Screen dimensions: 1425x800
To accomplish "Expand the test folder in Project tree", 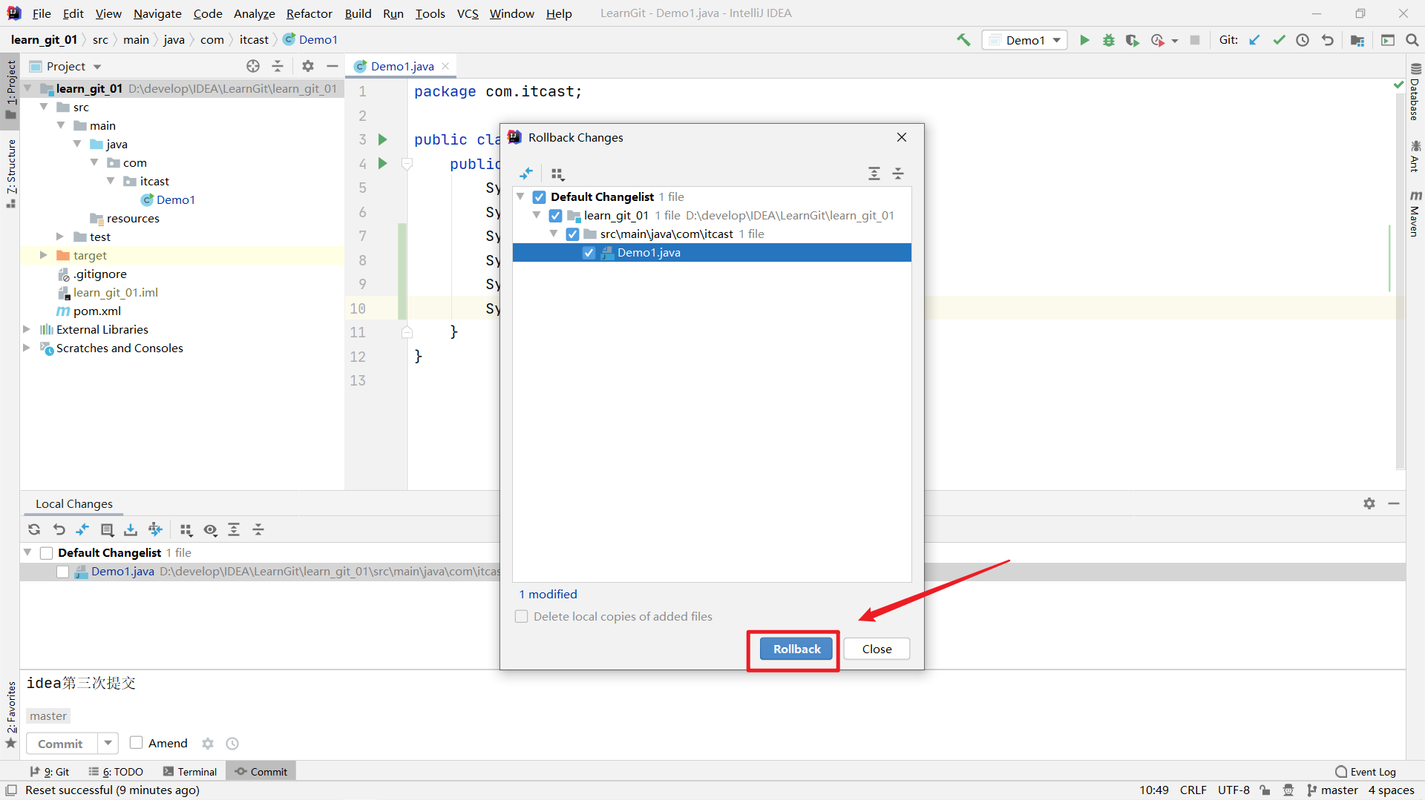I will tap(60, 237).
